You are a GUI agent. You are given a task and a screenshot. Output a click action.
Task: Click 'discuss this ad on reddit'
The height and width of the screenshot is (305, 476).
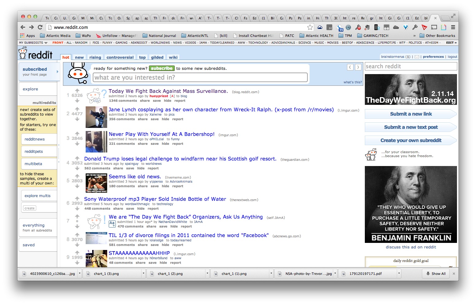point(411,247)
